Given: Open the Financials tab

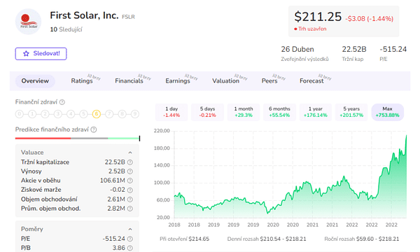Looking at the screenshot, I should click(x=129, y=81).
